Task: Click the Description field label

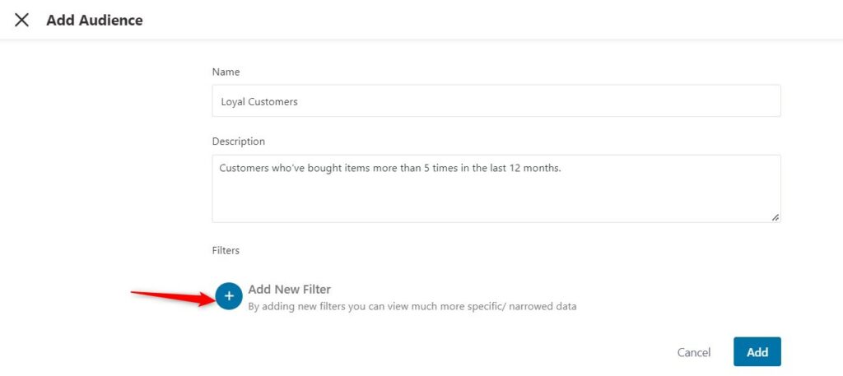Action: [238, 142]
